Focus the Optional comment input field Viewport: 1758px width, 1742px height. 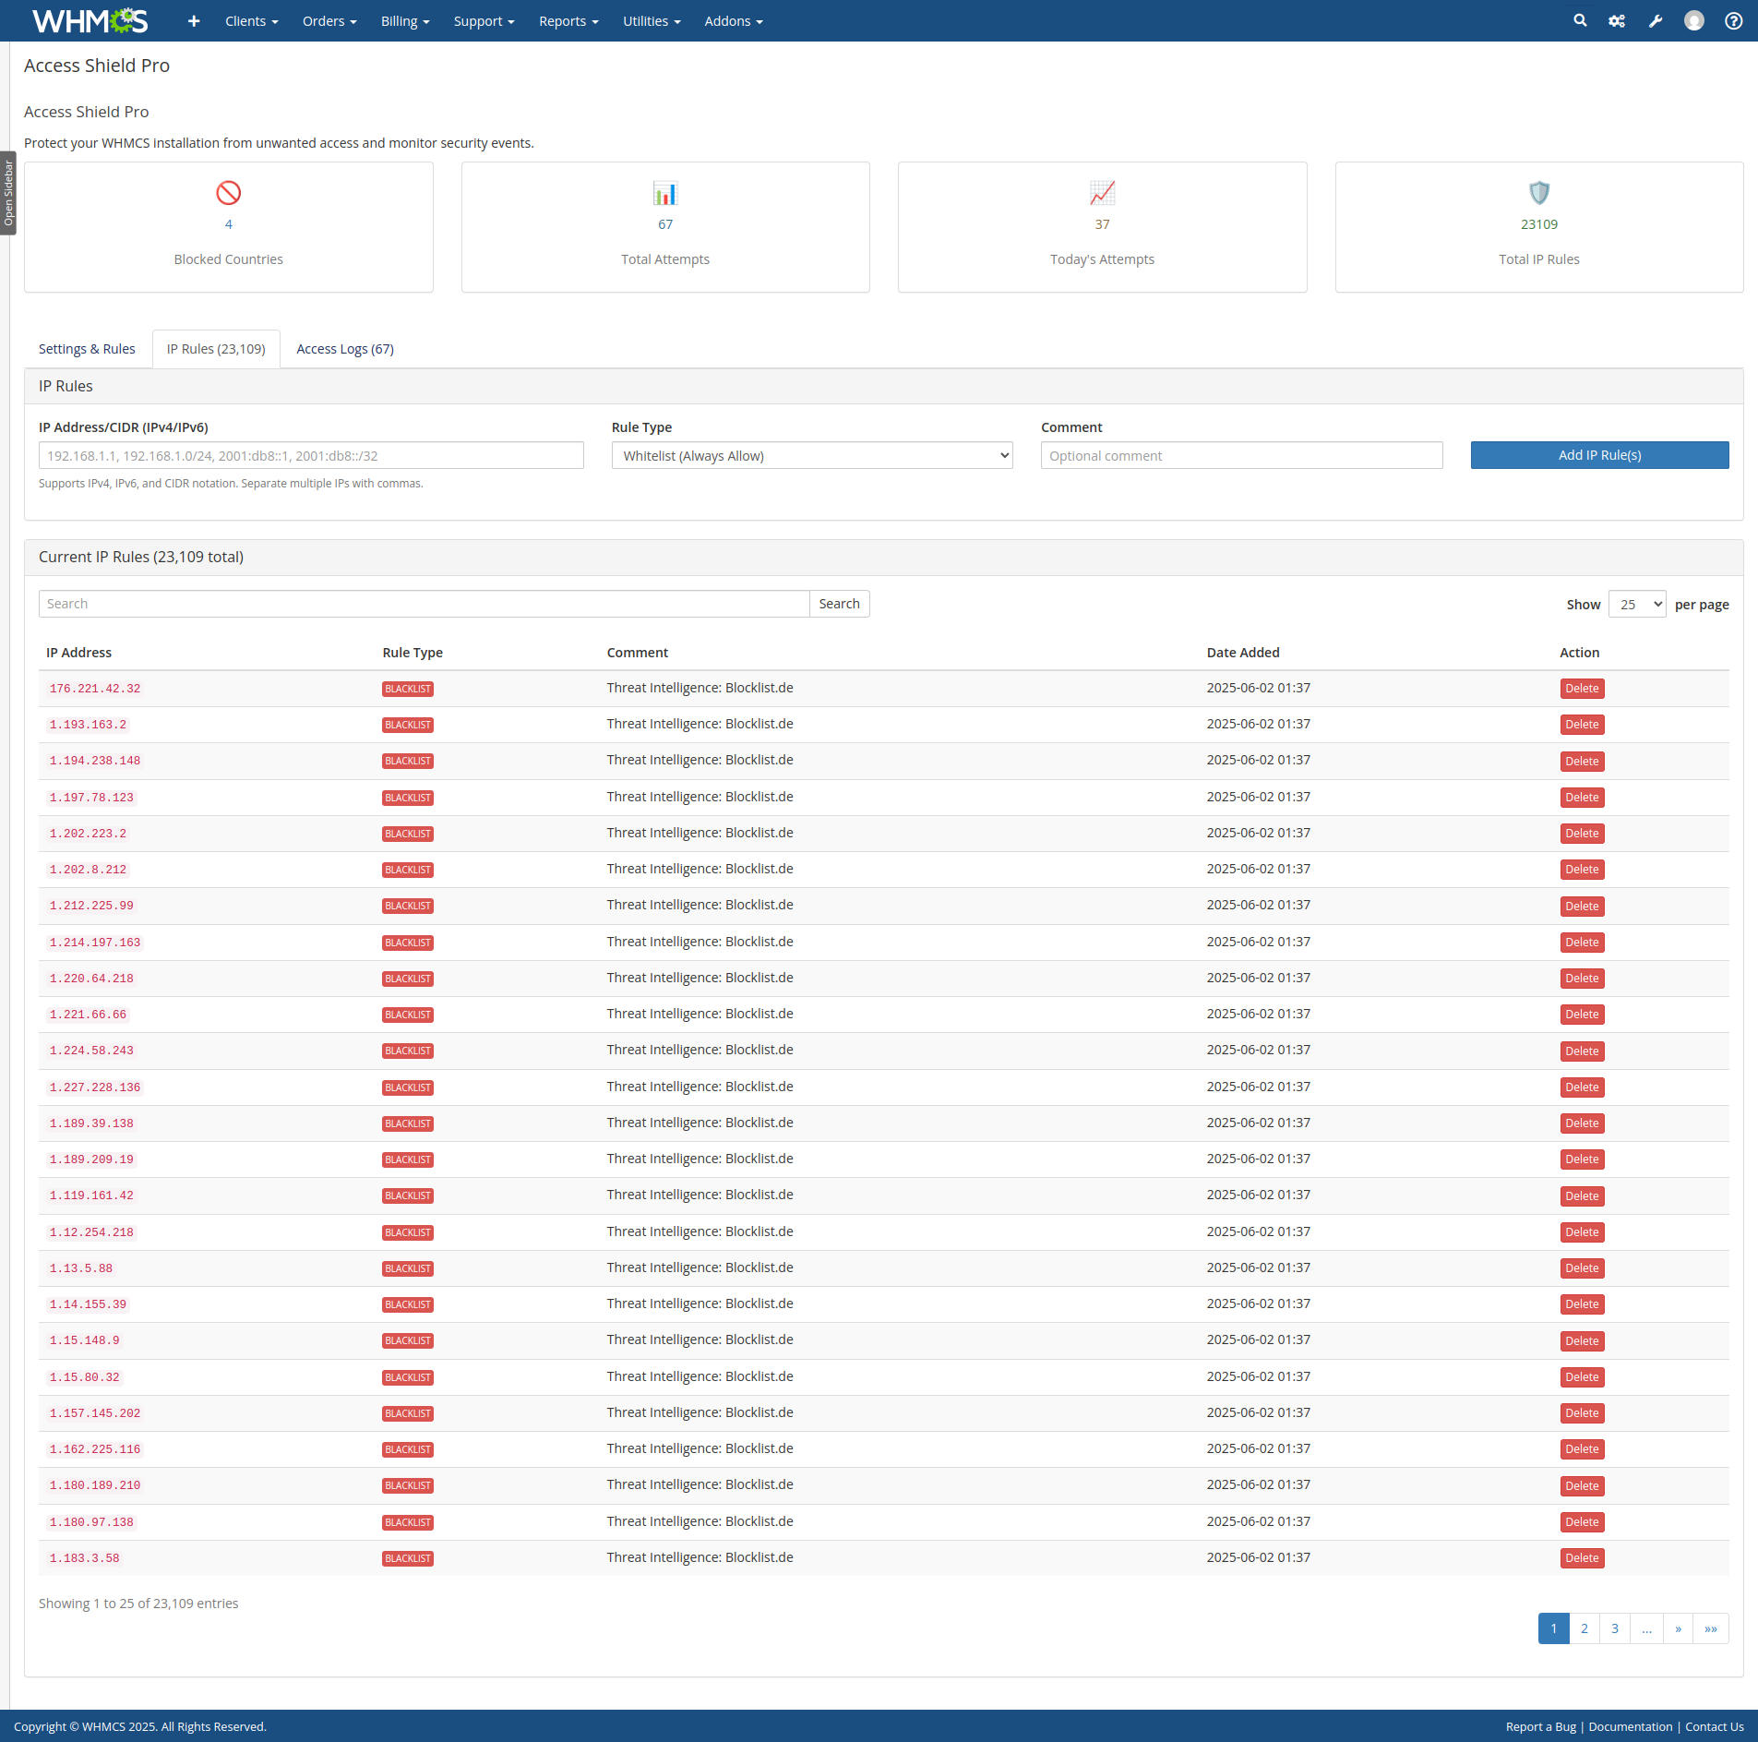point(1241,455)
